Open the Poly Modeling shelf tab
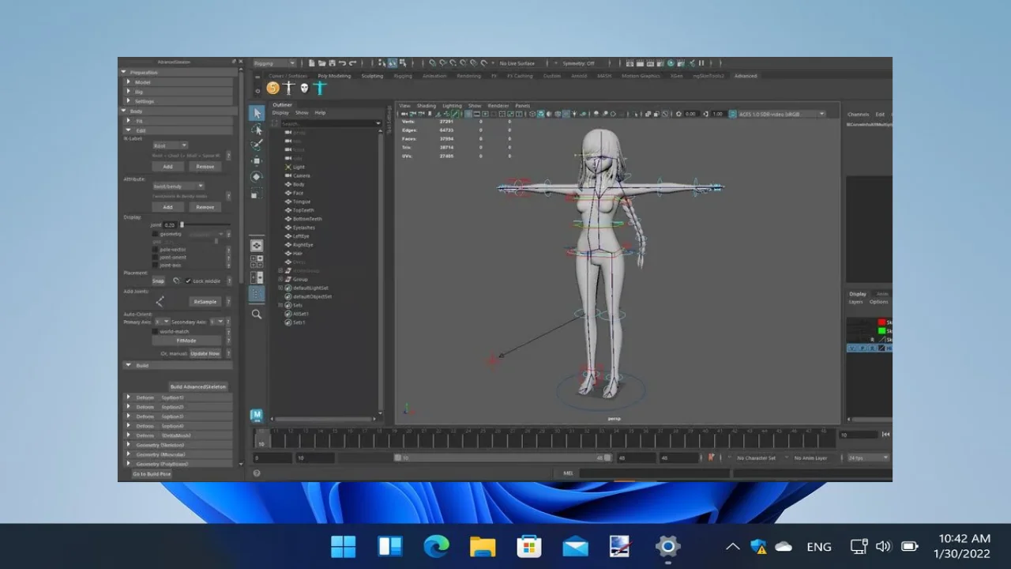This screenshot has height=569, width=1011. pos(334,76)
